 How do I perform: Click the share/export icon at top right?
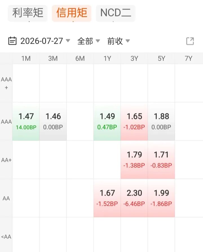190,41
